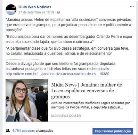Click the quote starting Estou ansiosa para dar
This screenshot has height=135, width=138.
coord(69,39)
